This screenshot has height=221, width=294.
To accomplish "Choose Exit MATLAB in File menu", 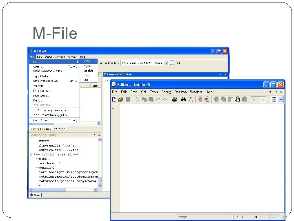I will tap(54, 120).
